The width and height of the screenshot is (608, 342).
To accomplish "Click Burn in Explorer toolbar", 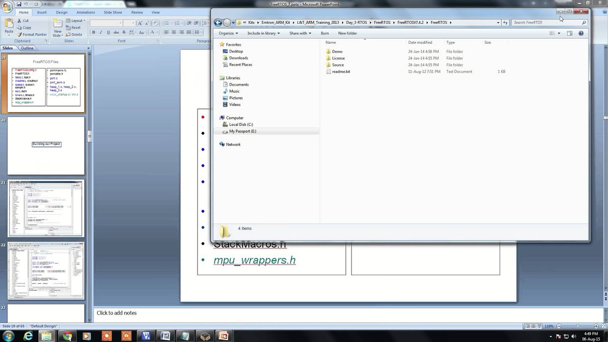I will (x=324, y=33).
